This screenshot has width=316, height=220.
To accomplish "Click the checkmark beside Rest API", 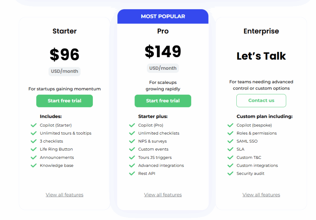I will pyautogui.click(x=132, y=173).
